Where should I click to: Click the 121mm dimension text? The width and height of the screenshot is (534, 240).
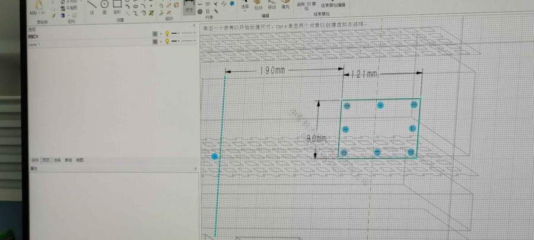[363, 73]
